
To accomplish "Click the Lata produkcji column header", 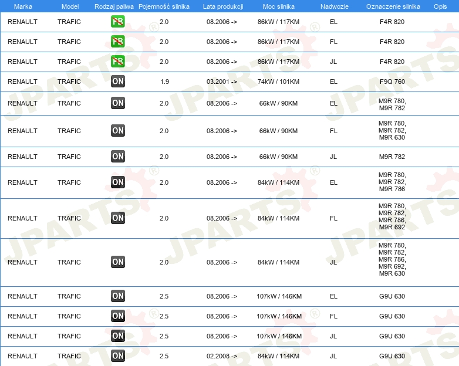I will click(x=223, y=6).
